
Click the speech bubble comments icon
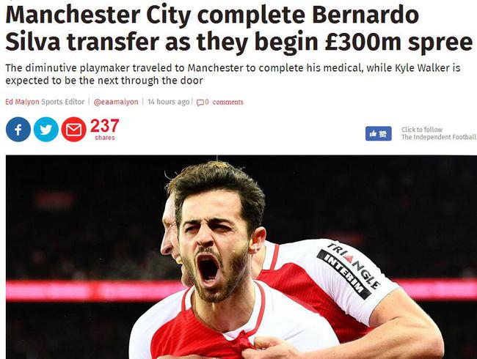(200, 103)
